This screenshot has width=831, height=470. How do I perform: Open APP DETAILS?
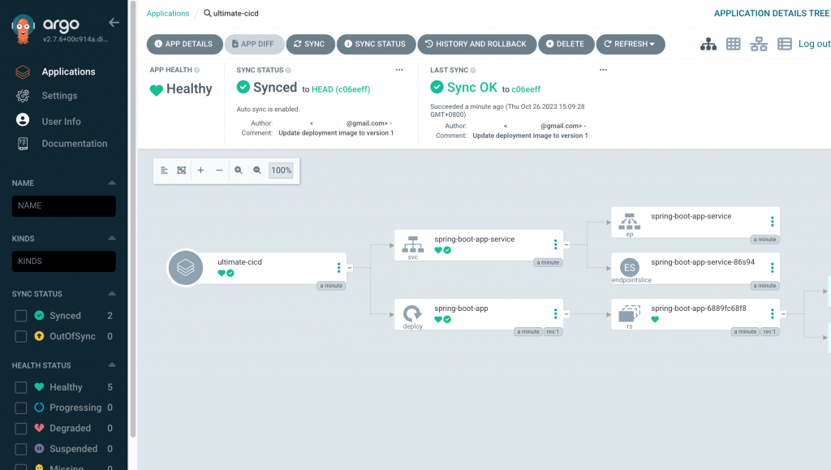click(x=184, y=44)
